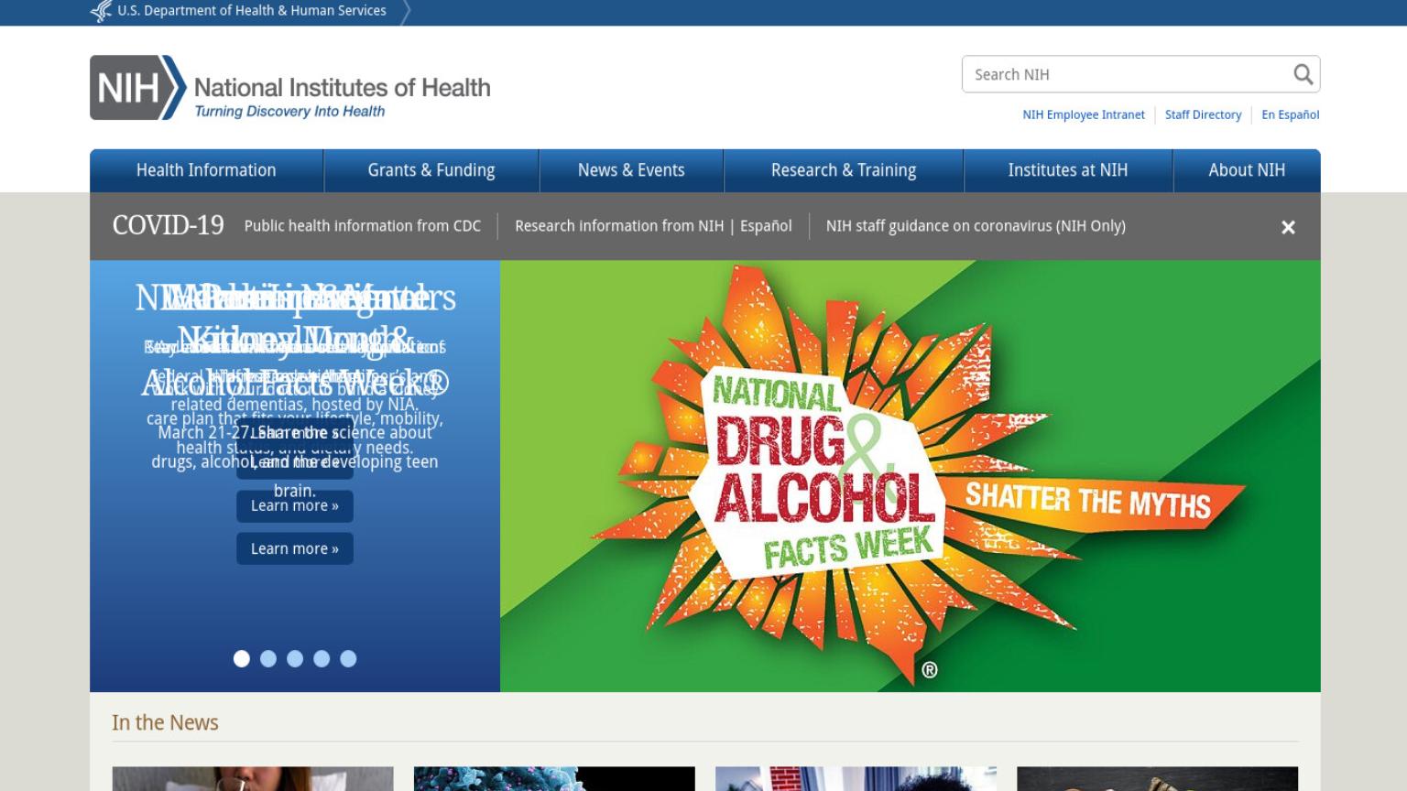Open the Drug & Alcohol Facts Week banner image

pyautogui.click(x=911, y=476)
